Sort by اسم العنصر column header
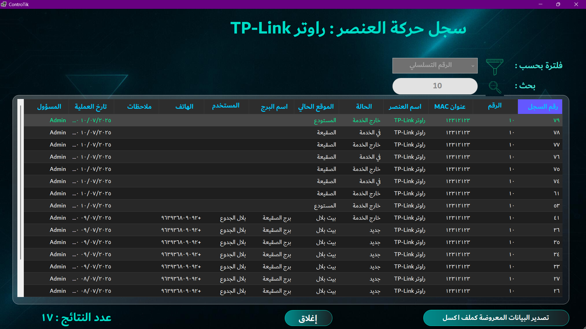586x329 pixels. (x=406, y=107)
